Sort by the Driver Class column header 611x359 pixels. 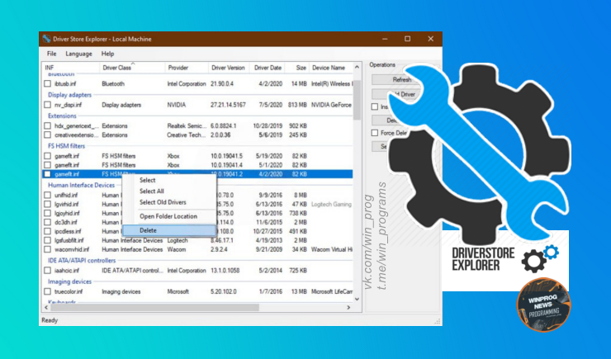[x=132, y=68]
